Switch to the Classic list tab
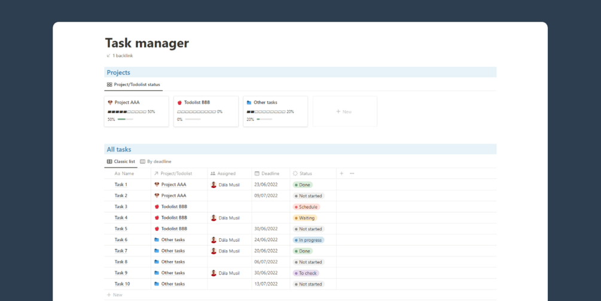The width and height of the screenshot is (601, 301). click(121, 162)
